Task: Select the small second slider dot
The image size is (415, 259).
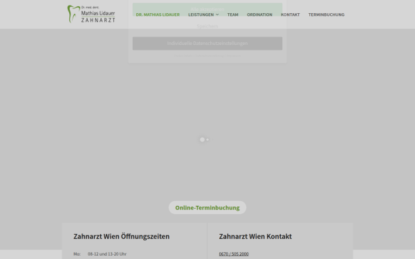Action: (207, 140)
